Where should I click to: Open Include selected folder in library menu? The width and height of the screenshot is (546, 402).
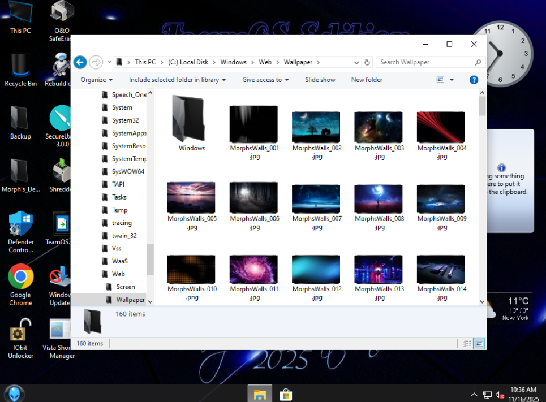[177, 80]
